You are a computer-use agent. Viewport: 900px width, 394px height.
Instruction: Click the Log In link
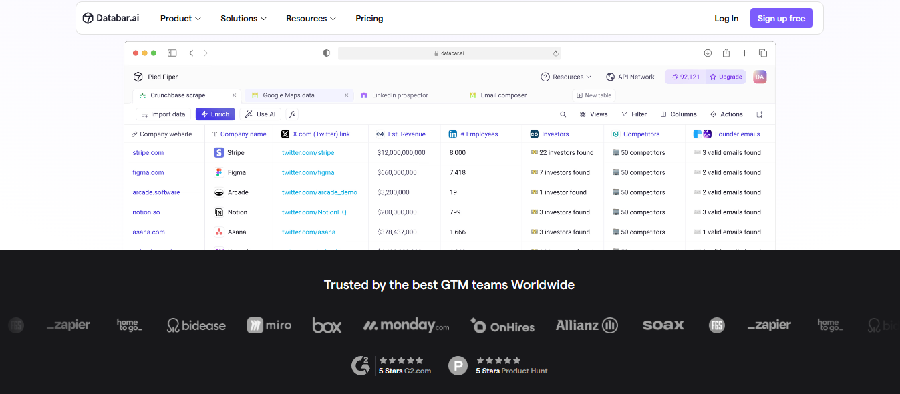pyautogui.click(x=726, y=18)
